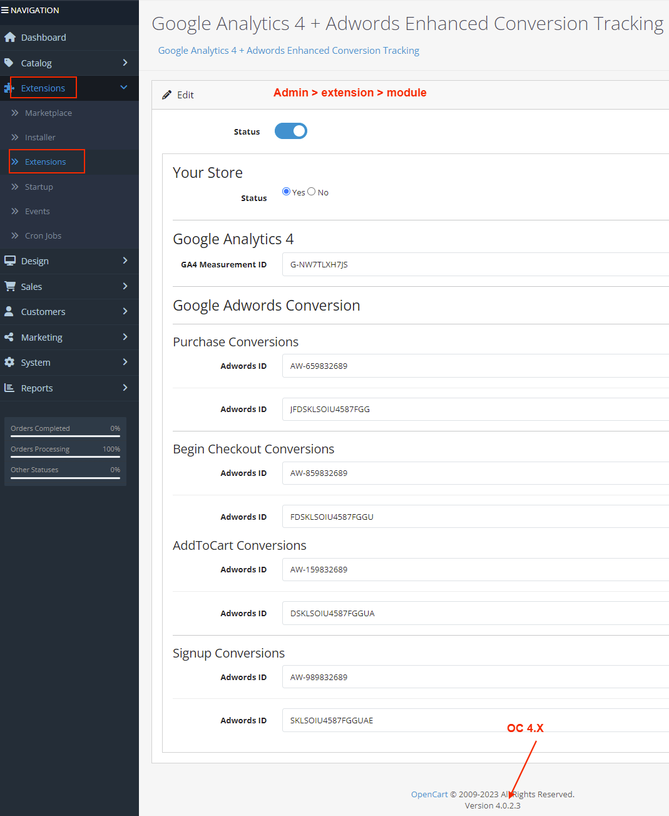669x816 pixels.
Task: Click the JFDSKLSOIU4587FGG field
Action: click(x=476, y=409)
